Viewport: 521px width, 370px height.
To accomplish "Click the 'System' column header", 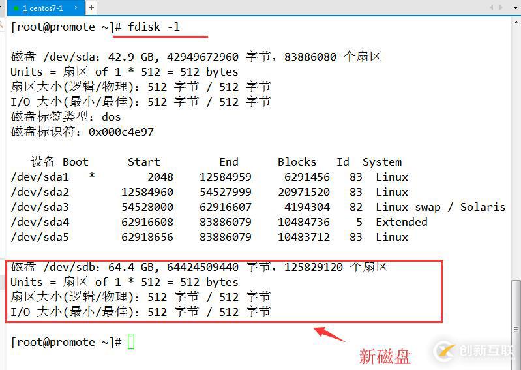I will (382, 162).
